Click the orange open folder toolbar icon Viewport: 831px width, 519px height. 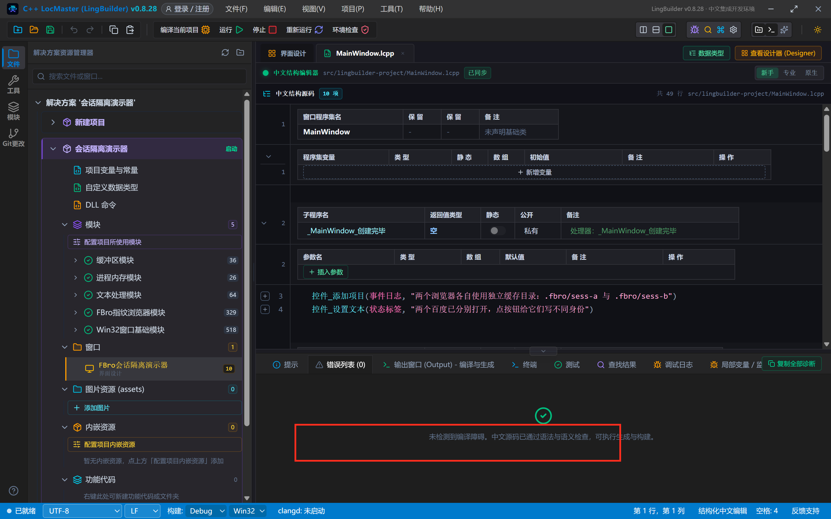[x=34, y=30]
